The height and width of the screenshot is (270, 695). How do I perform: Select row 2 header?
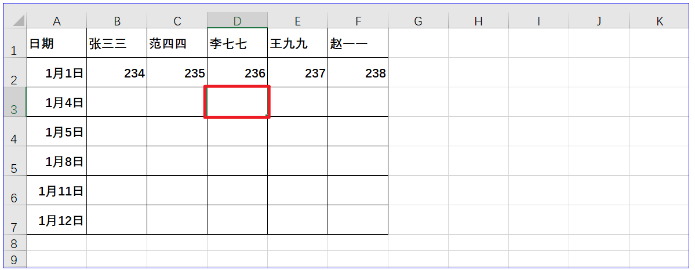(x=14, y=72)
